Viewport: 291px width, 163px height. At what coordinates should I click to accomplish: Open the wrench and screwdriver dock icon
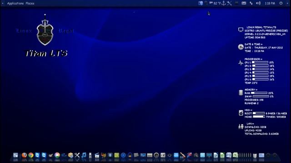pos(77,155)
